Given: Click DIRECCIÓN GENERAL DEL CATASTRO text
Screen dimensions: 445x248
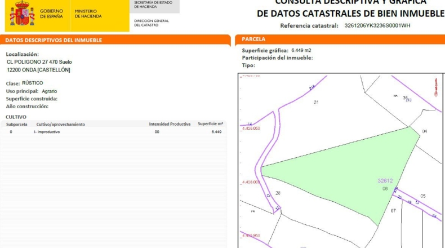Looking at the screenshot, I should (x=152, y=23).
